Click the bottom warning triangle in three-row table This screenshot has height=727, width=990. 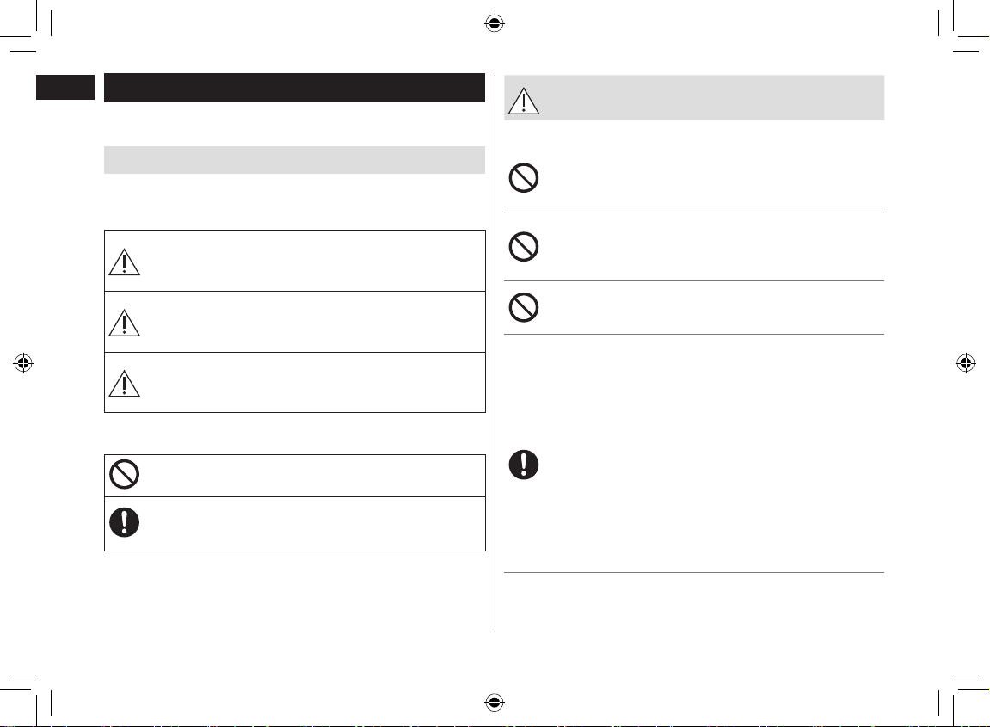pos(125,384)
